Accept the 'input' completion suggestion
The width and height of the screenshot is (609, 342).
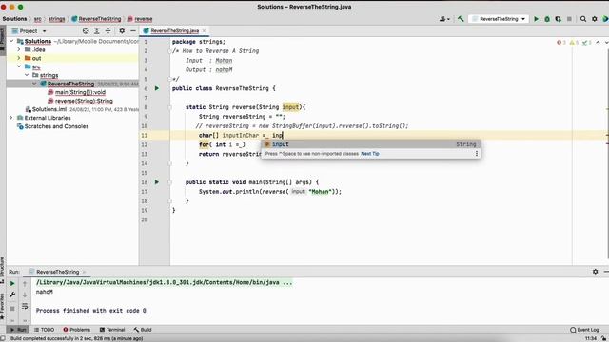pos(371,144)
